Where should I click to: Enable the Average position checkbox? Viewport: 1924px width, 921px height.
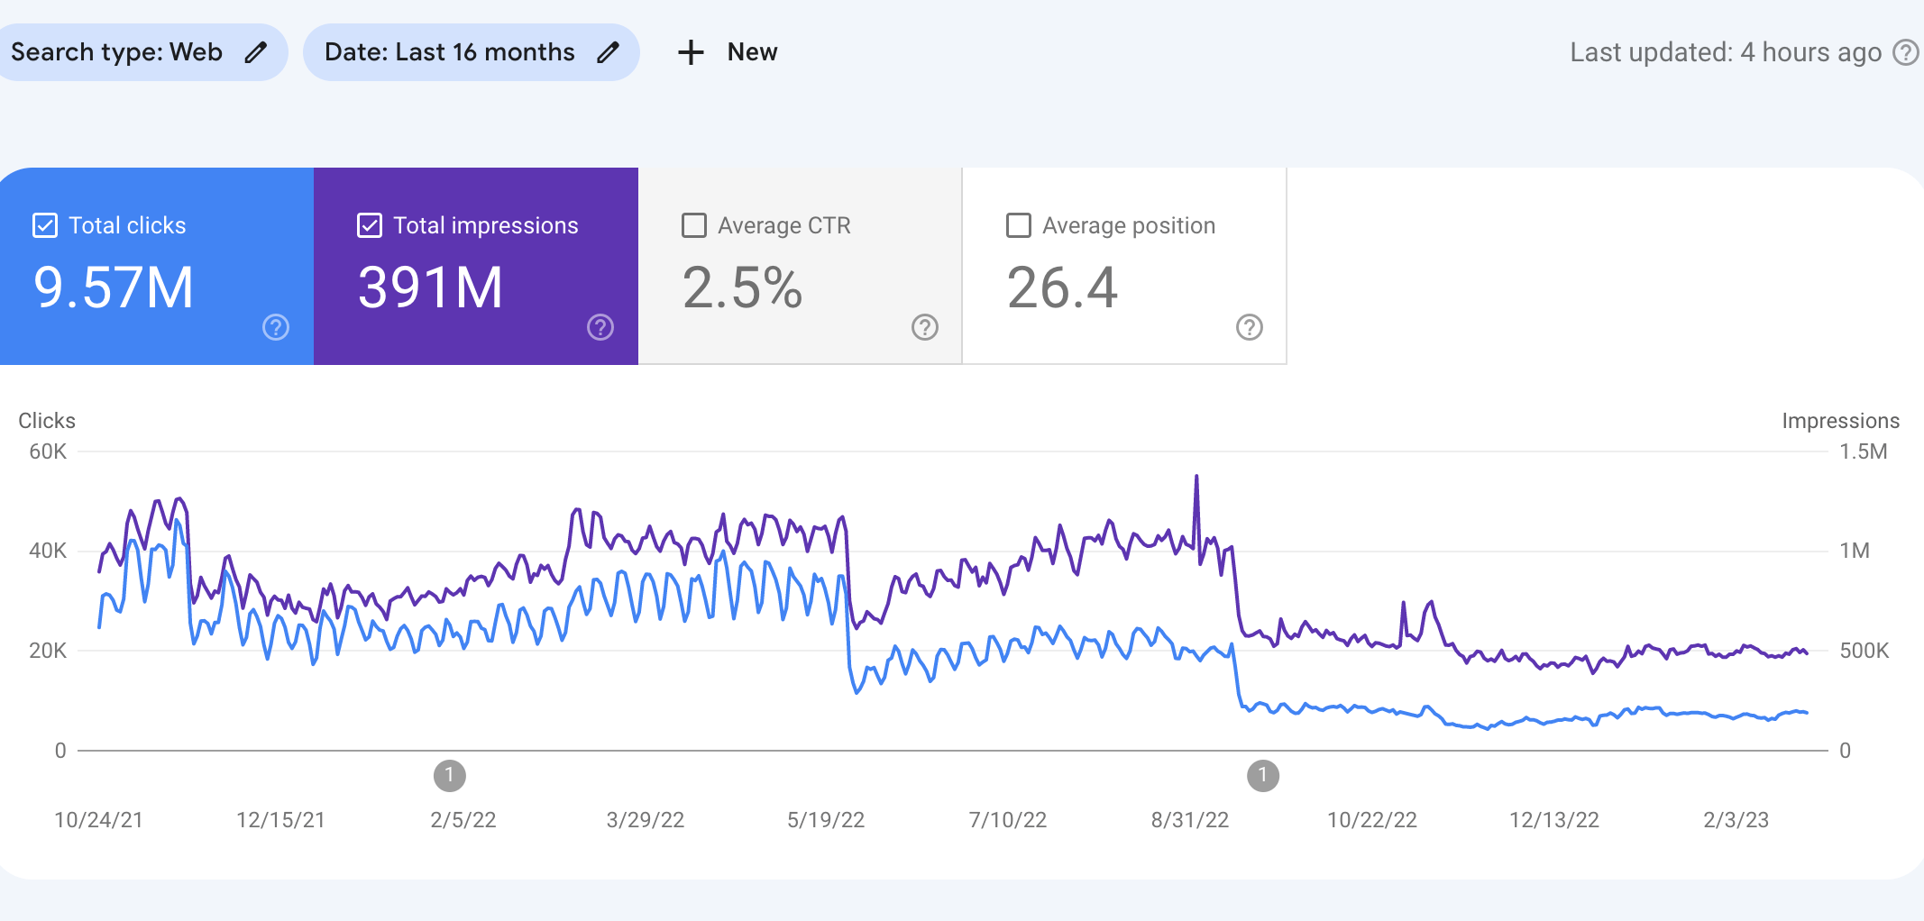(x=1019, y=225)
